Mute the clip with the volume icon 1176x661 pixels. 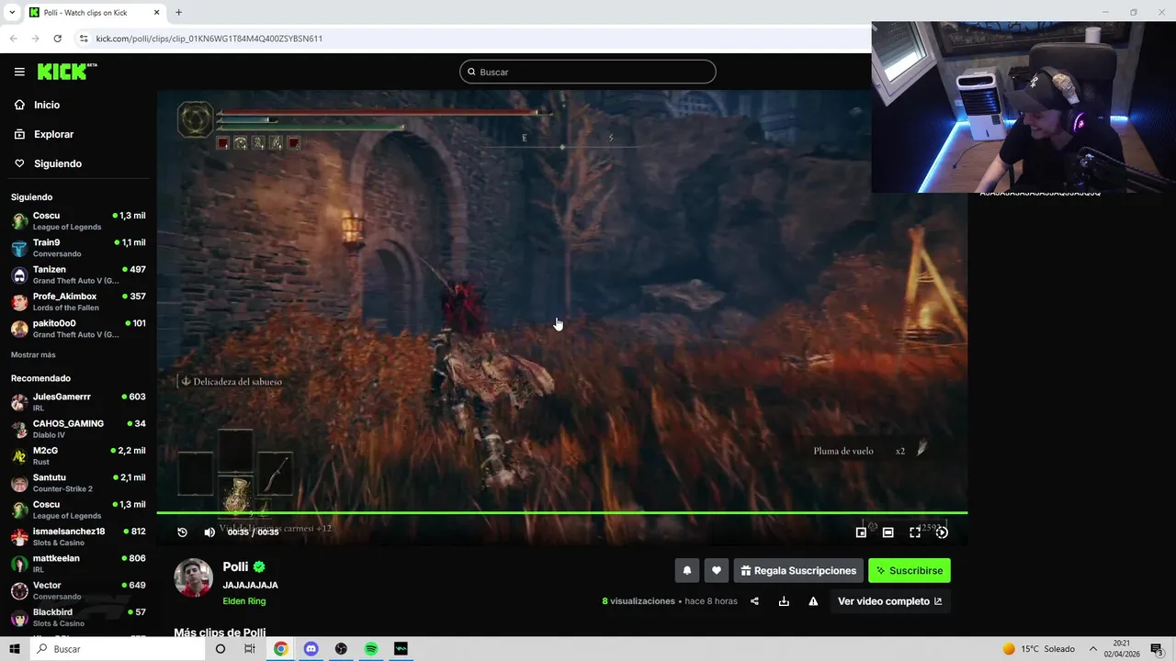tap(209, 532)
